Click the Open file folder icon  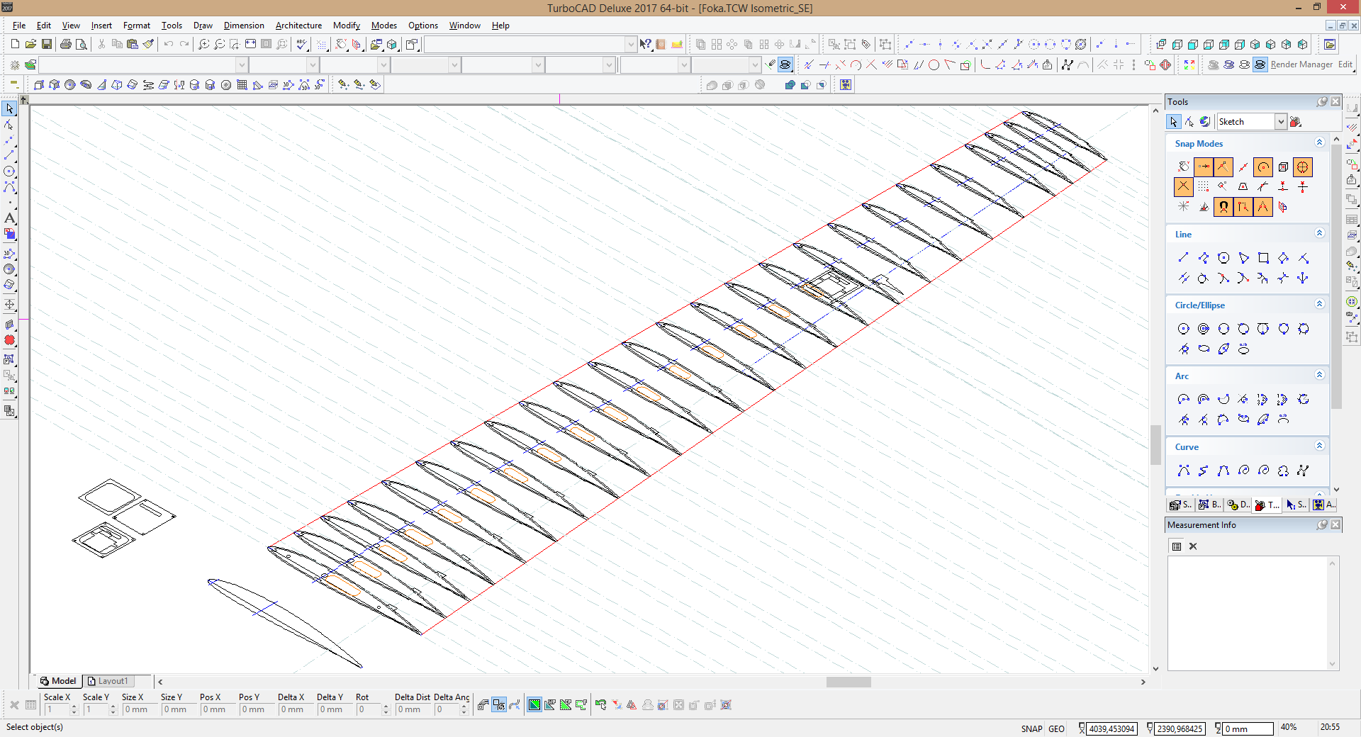coord(30,44)
